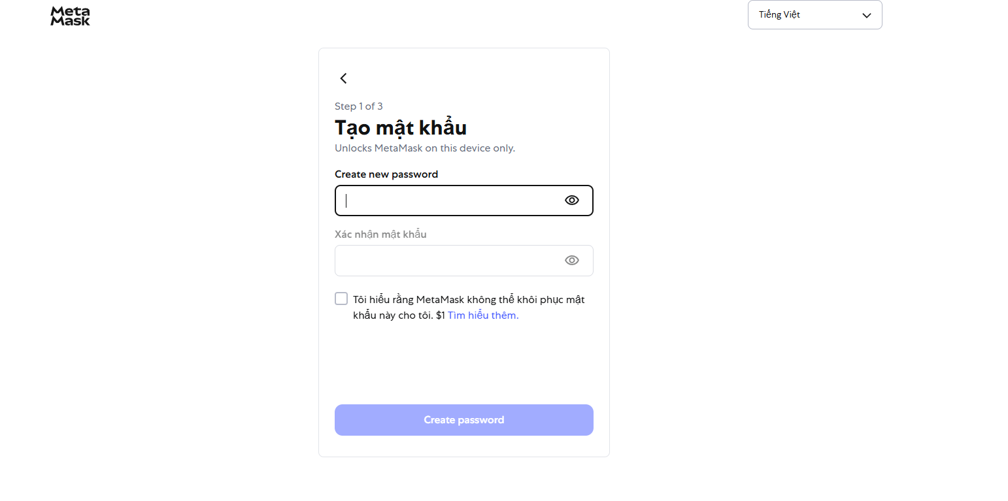The width and height of the screenshot is (1008, 501).
Task: Show password in Xác nhận mật khẩu field
Action: point(571,261)
